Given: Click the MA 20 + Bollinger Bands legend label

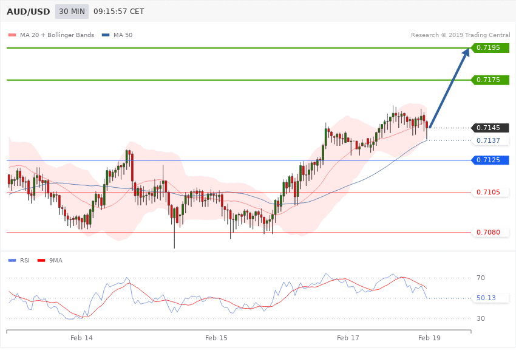Looking at the screenshot, I should point(57,35).
